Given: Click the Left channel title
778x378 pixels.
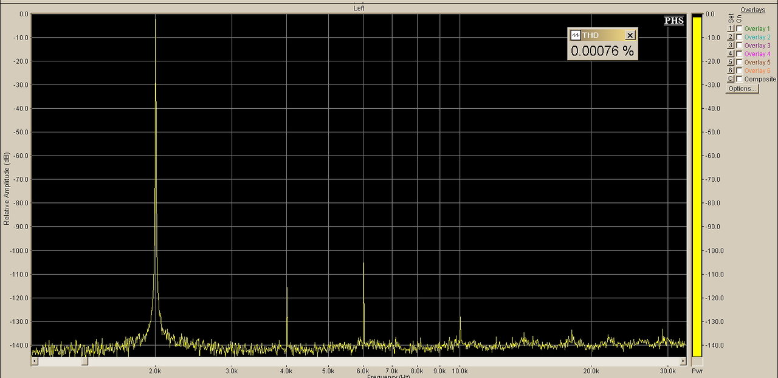Looking at the screenshot, I should click(x=359, y=8).
